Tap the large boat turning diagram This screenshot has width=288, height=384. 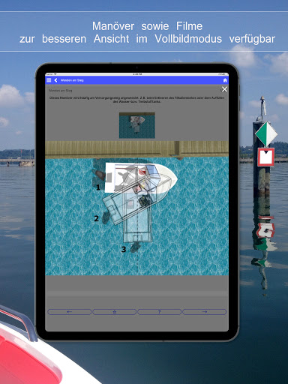pos(136,208)
